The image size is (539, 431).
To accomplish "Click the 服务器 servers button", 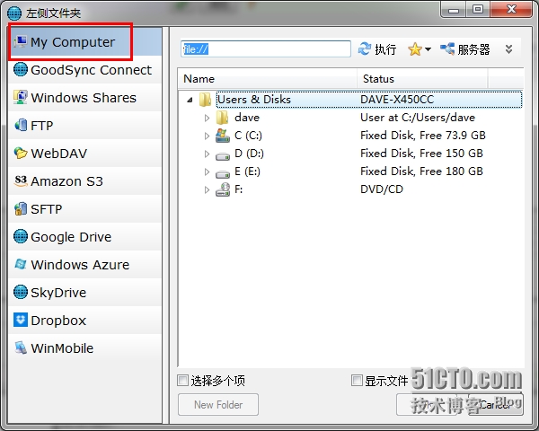I will coord(464,49).
